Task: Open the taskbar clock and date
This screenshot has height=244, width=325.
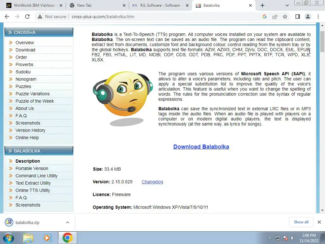Action: (x=309, y=238)
